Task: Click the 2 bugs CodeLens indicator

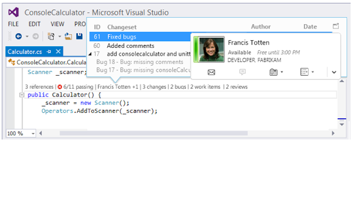Action: 178,87
